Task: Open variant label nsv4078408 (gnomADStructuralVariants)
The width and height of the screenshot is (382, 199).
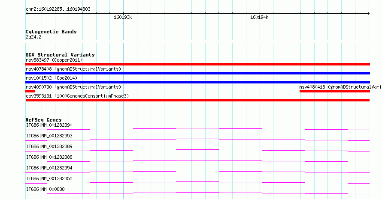Action: tap(73, 69)
